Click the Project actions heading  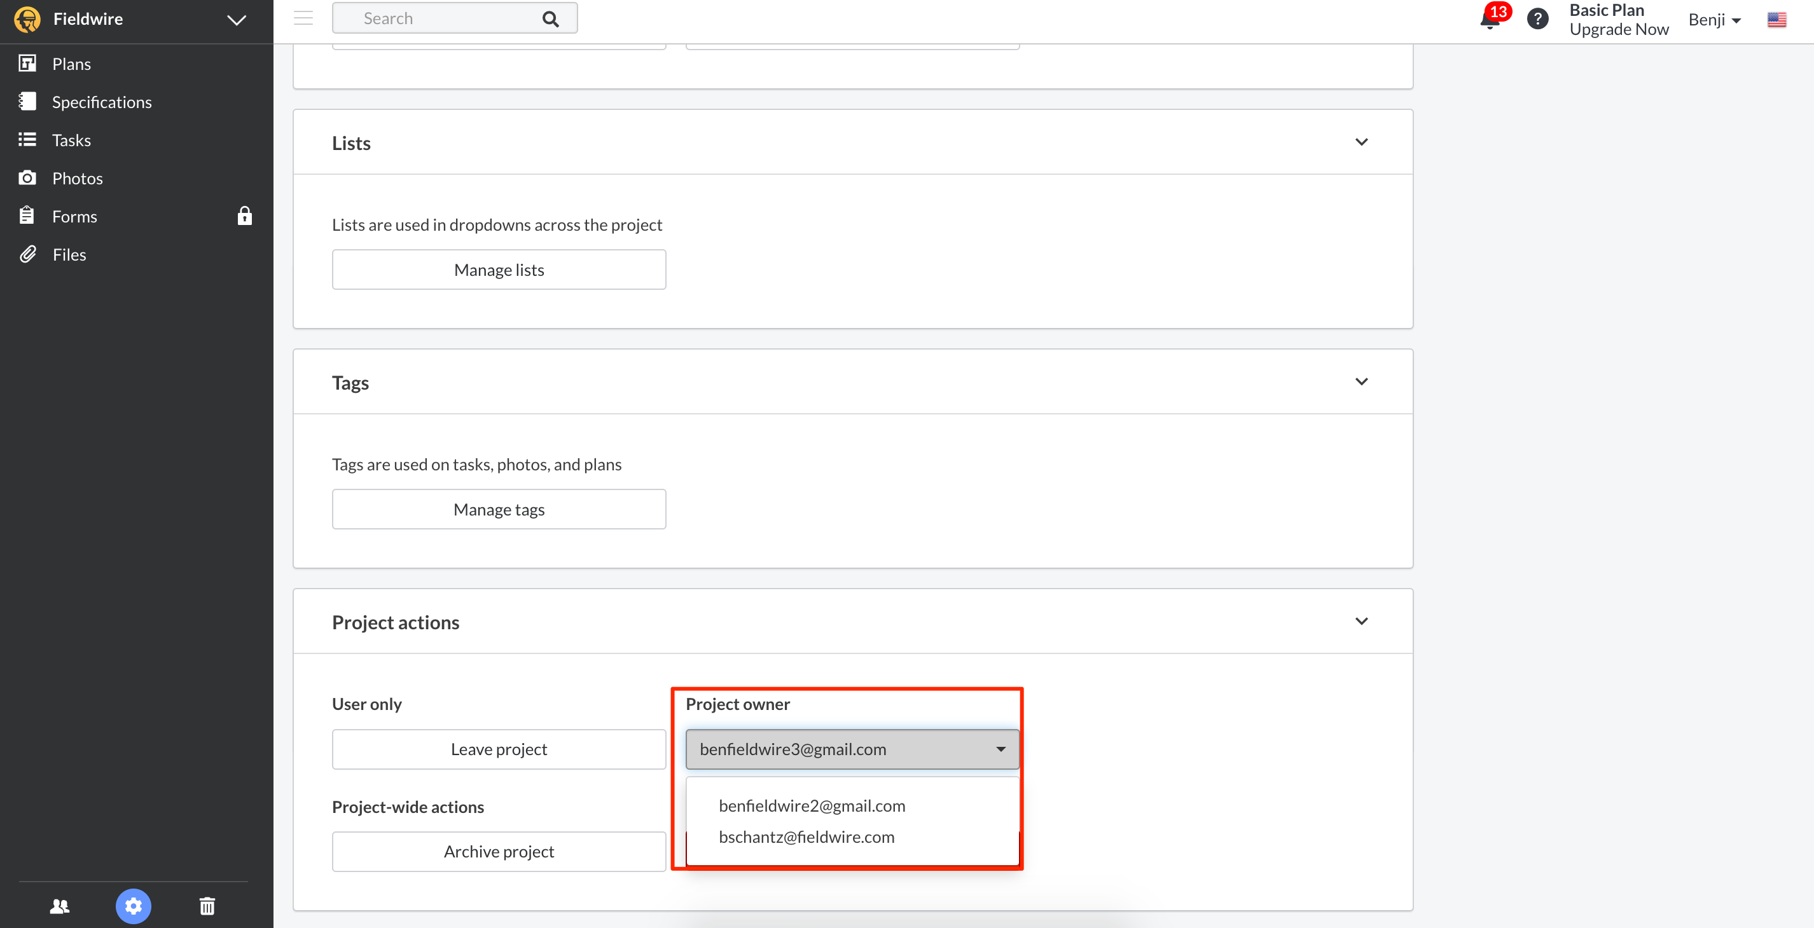395,622
